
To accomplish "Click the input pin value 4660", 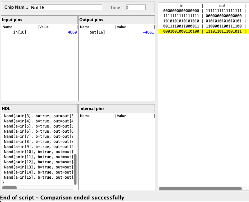I will pyautogui.click(x=72, y=32).
